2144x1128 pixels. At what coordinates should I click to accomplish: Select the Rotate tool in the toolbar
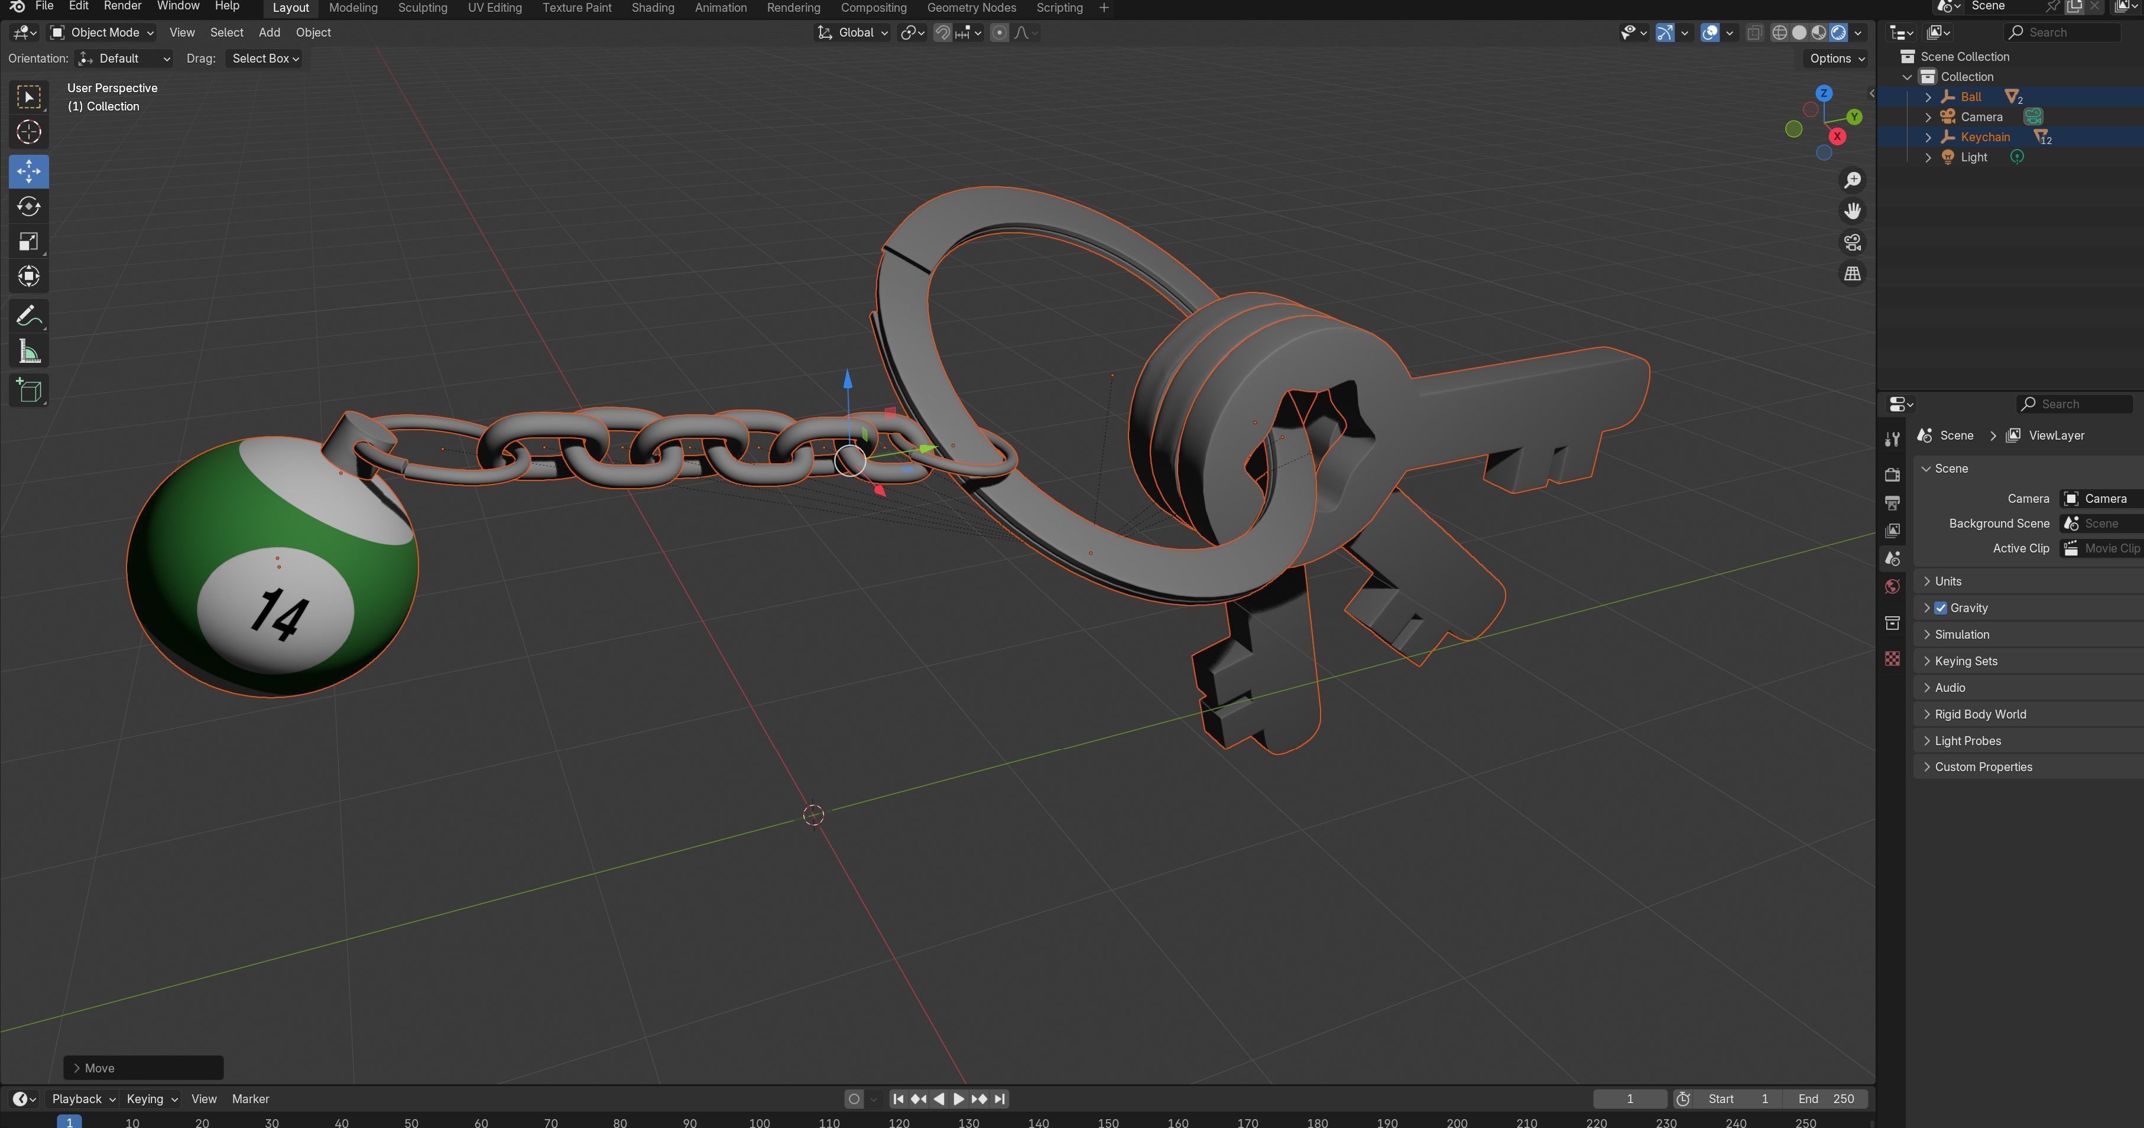tap(28, 206)
